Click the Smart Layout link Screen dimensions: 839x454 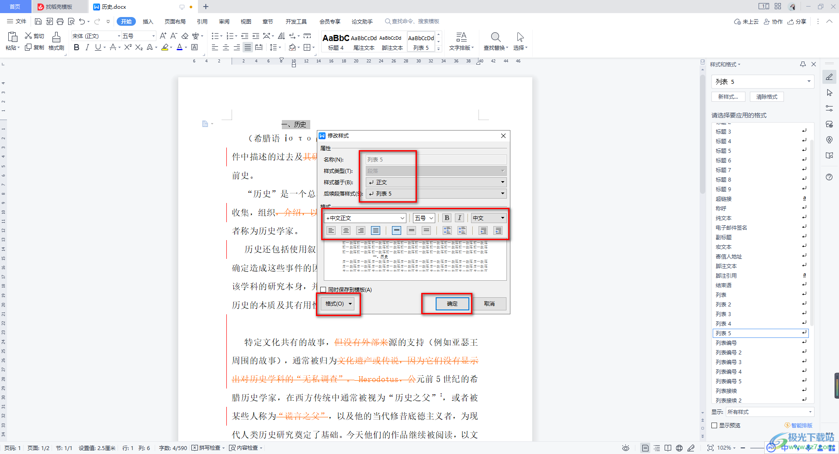point(799,425)
